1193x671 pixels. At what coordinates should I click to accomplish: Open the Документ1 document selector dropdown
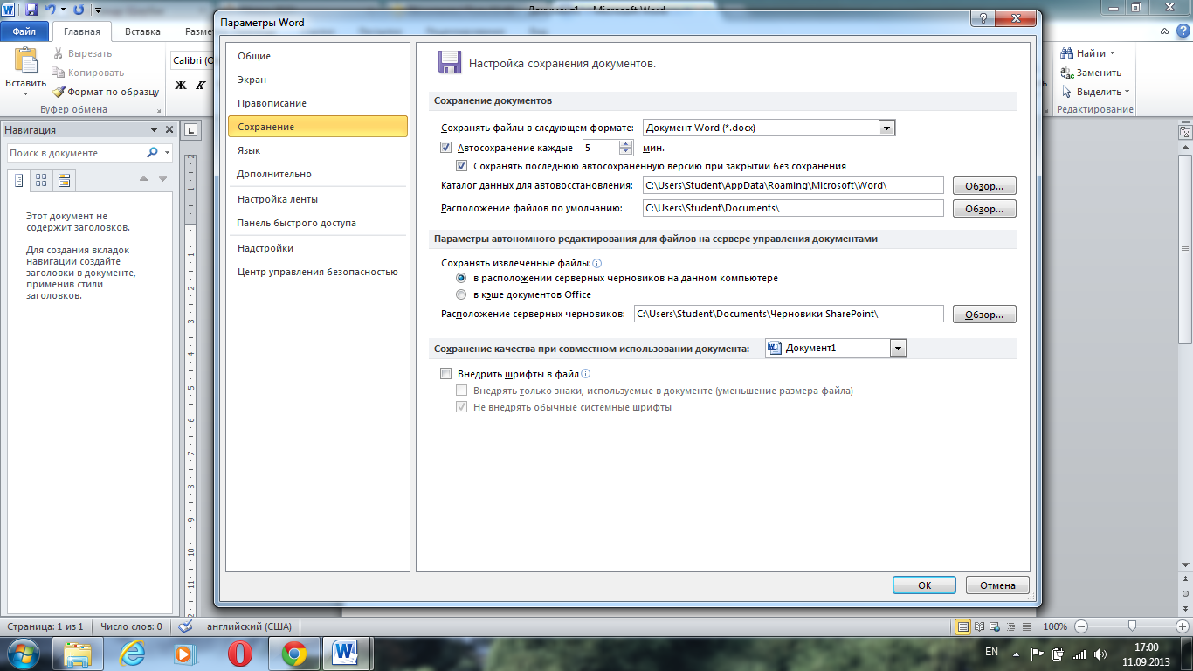click(x=899, y=349)
